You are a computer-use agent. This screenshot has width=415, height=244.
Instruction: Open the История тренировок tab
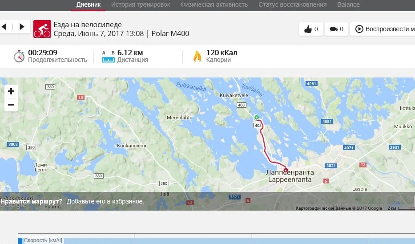click(x=141, y=5)
